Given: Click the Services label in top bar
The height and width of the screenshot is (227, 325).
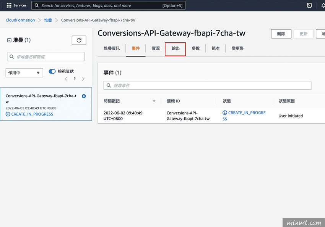Looking at the screenshot, I should pyautogui.click(x=20, y=5).
